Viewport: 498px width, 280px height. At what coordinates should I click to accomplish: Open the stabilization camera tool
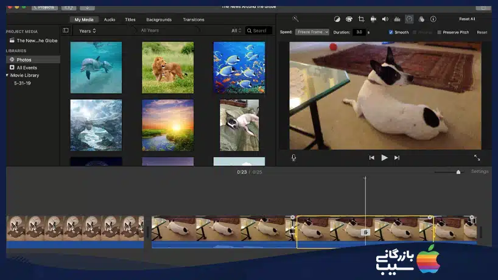373,19
